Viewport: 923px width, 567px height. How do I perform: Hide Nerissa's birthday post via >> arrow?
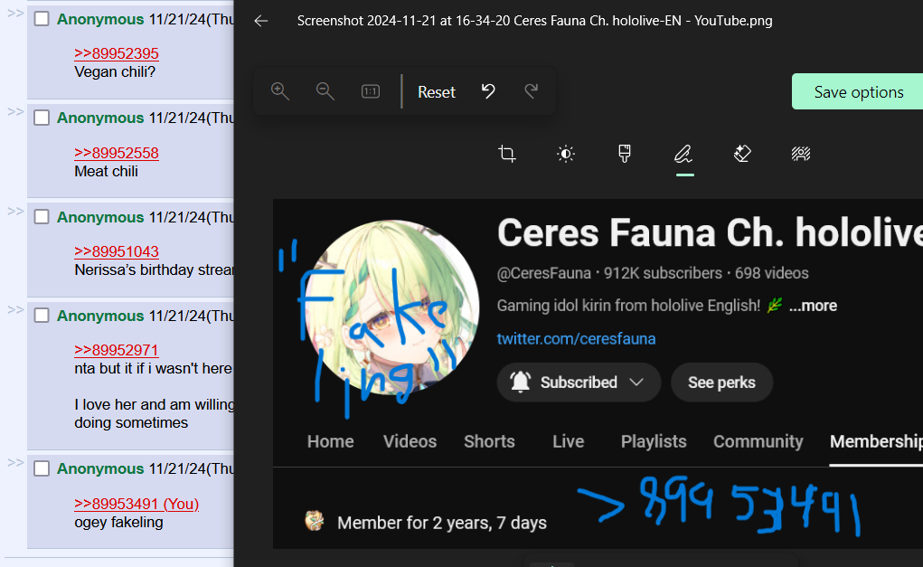15,211
